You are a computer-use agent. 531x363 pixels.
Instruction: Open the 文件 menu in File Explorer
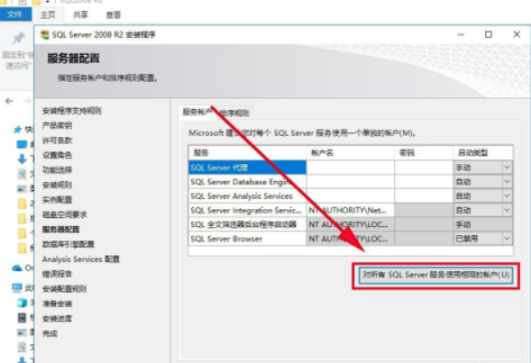[15, 14]
